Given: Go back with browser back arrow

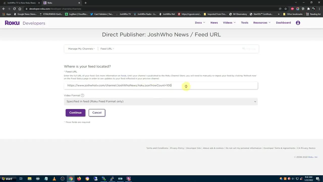Looking at the screenshot, I should [4, 9].
